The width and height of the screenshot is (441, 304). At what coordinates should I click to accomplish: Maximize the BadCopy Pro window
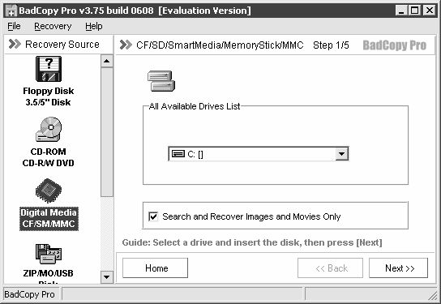414,11
